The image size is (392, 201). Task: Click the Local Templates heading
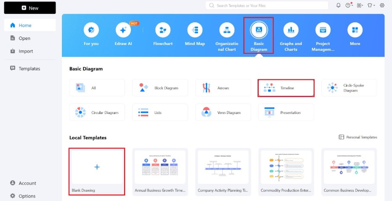[x=88, y=138]
